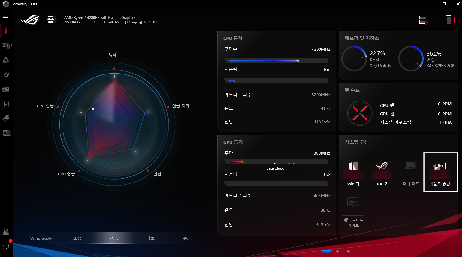Image resolution: width=462 pixels, height=257 pixels.
Task: Toggle the ROG 키 setting
Action: pos(382,173)
